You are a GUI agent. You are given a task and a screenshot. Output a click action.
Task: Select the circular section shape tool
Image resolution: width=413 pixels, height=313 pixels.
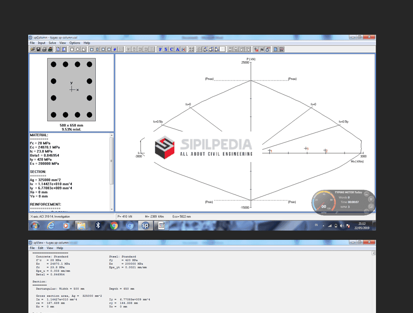click(x=78, y=49)
